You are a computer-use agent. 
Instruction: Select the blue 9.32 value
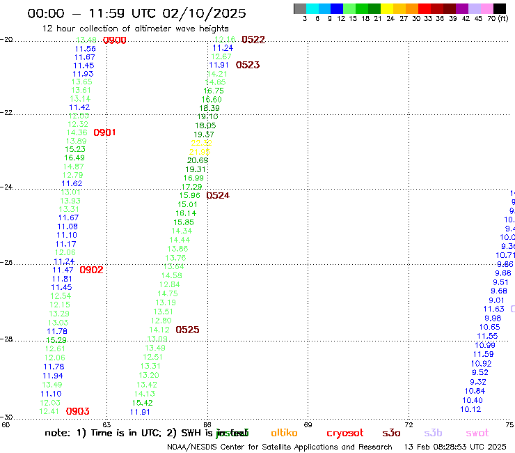[478, 382]
